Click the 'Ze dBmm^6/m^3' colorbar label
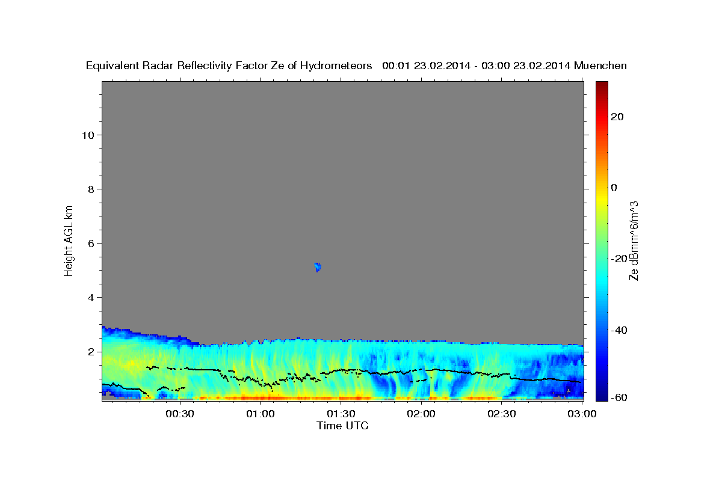This screenshot has width=722, height=481. click(x=633, y=240)
